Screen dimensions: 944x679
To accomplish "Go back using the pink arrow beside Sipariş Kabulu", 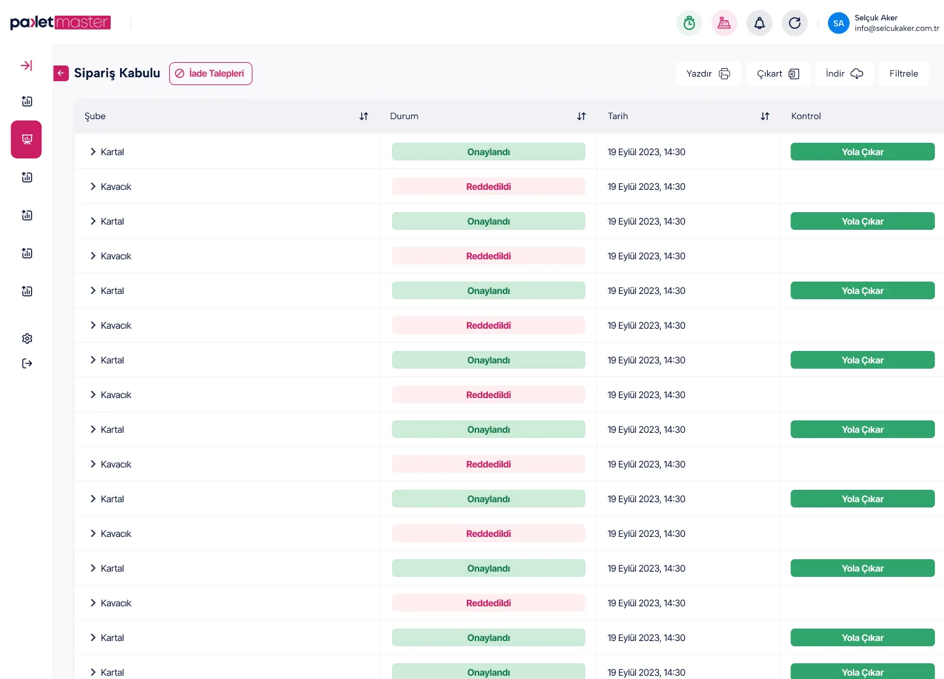I will (x=61, y=73).
